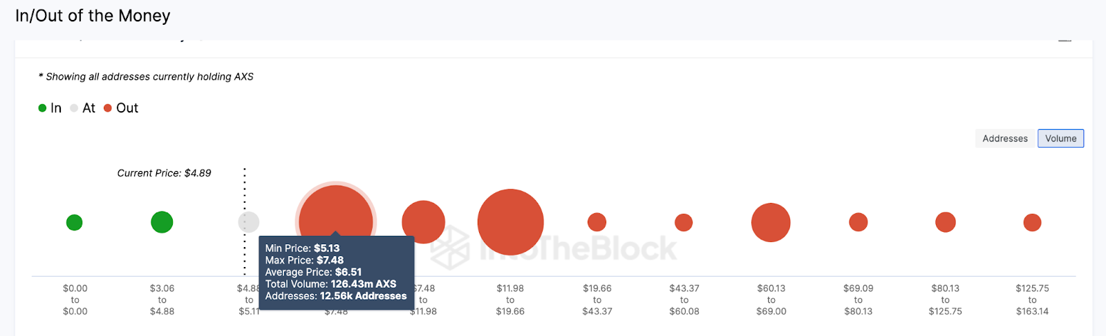
Task: Toggle the green In legend item
Action: [x=50, y=108]
